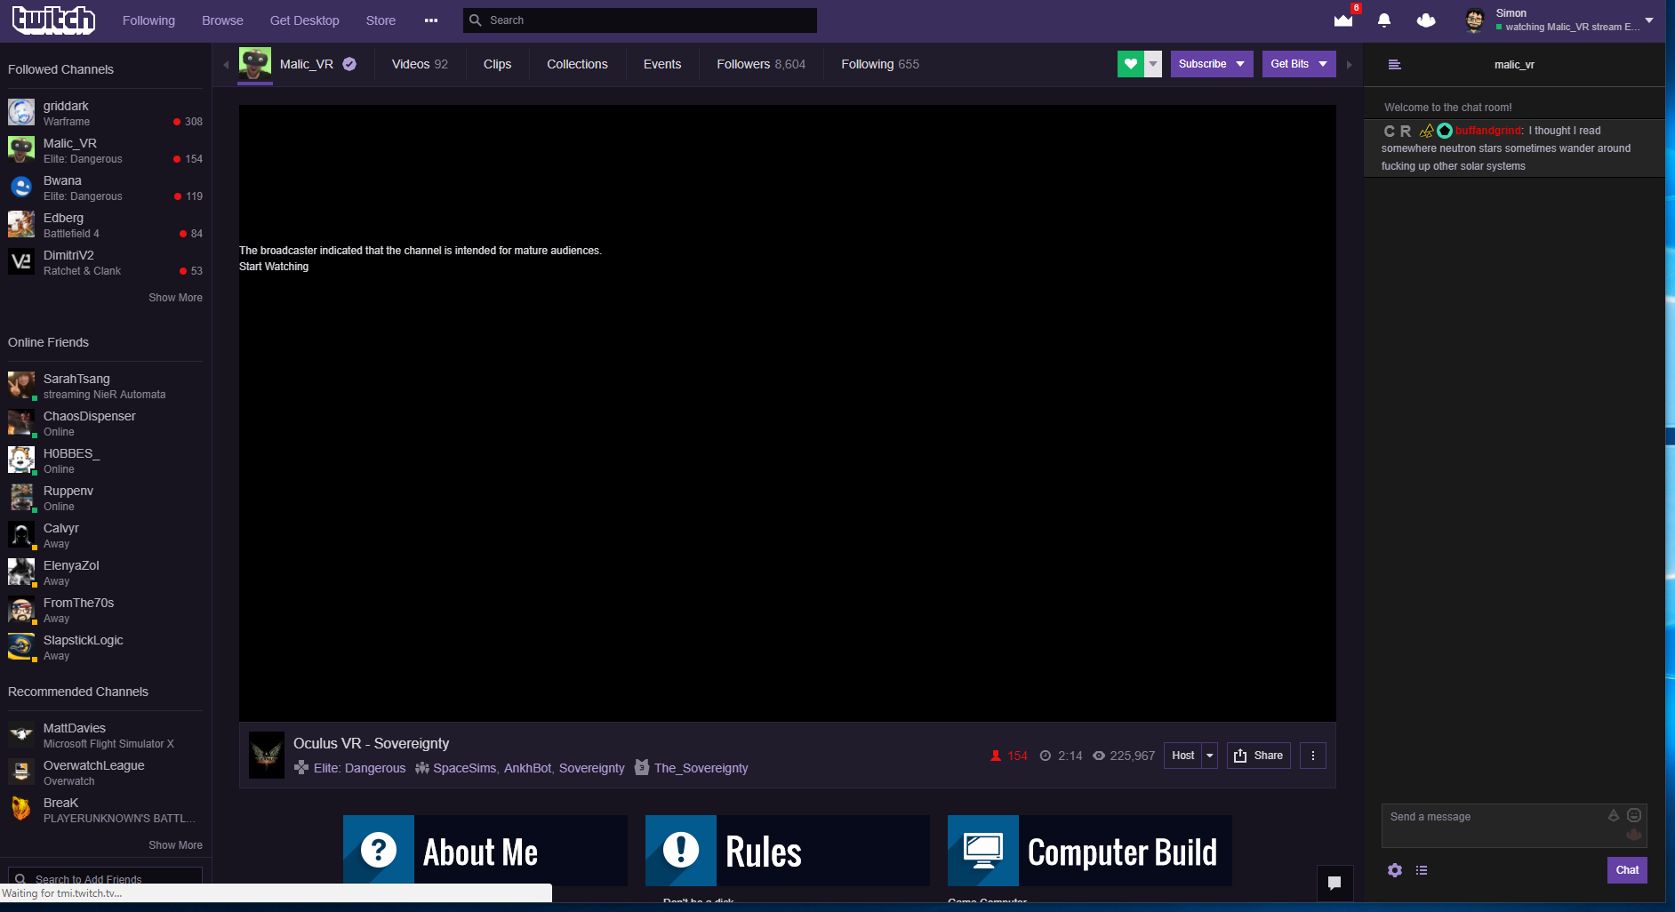Open the notifications bell
The width and height of the screenshot is (1675, 912).
pos(1384,20)
